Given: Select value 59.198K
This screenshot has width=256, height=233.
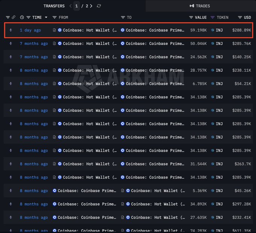Looking at the screenshot, I should pyautogui.click(x=198, y=30).
